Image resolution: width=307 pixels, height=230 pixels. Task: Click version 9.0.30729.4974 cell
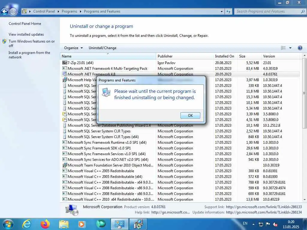(x=274, y=188)
